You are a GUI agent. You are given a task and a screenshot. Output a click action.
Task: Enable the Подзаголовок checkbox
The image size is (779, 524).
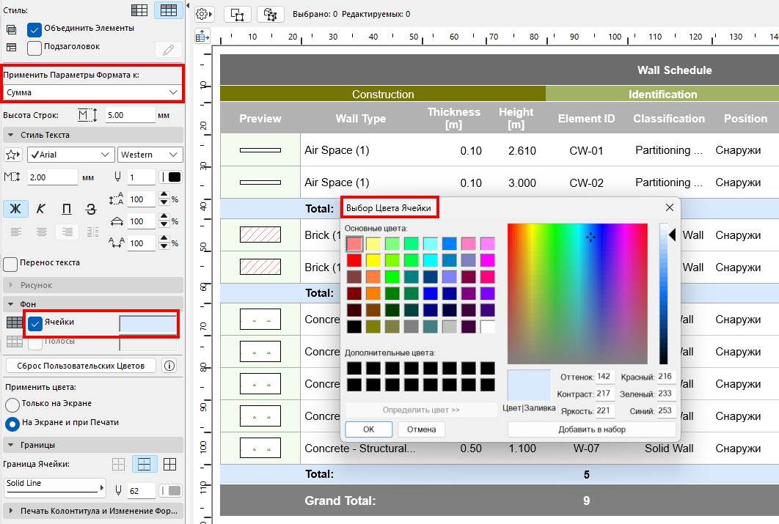[34, 48]
